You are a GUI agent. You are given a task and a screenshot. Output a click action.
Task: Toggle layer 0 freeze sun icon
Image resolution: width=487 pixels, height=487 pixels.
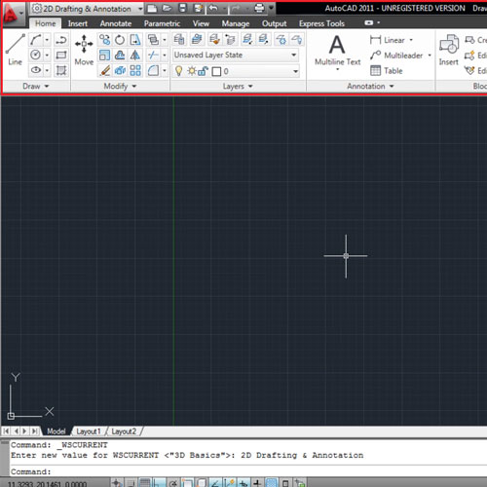(x=192, y=71)
